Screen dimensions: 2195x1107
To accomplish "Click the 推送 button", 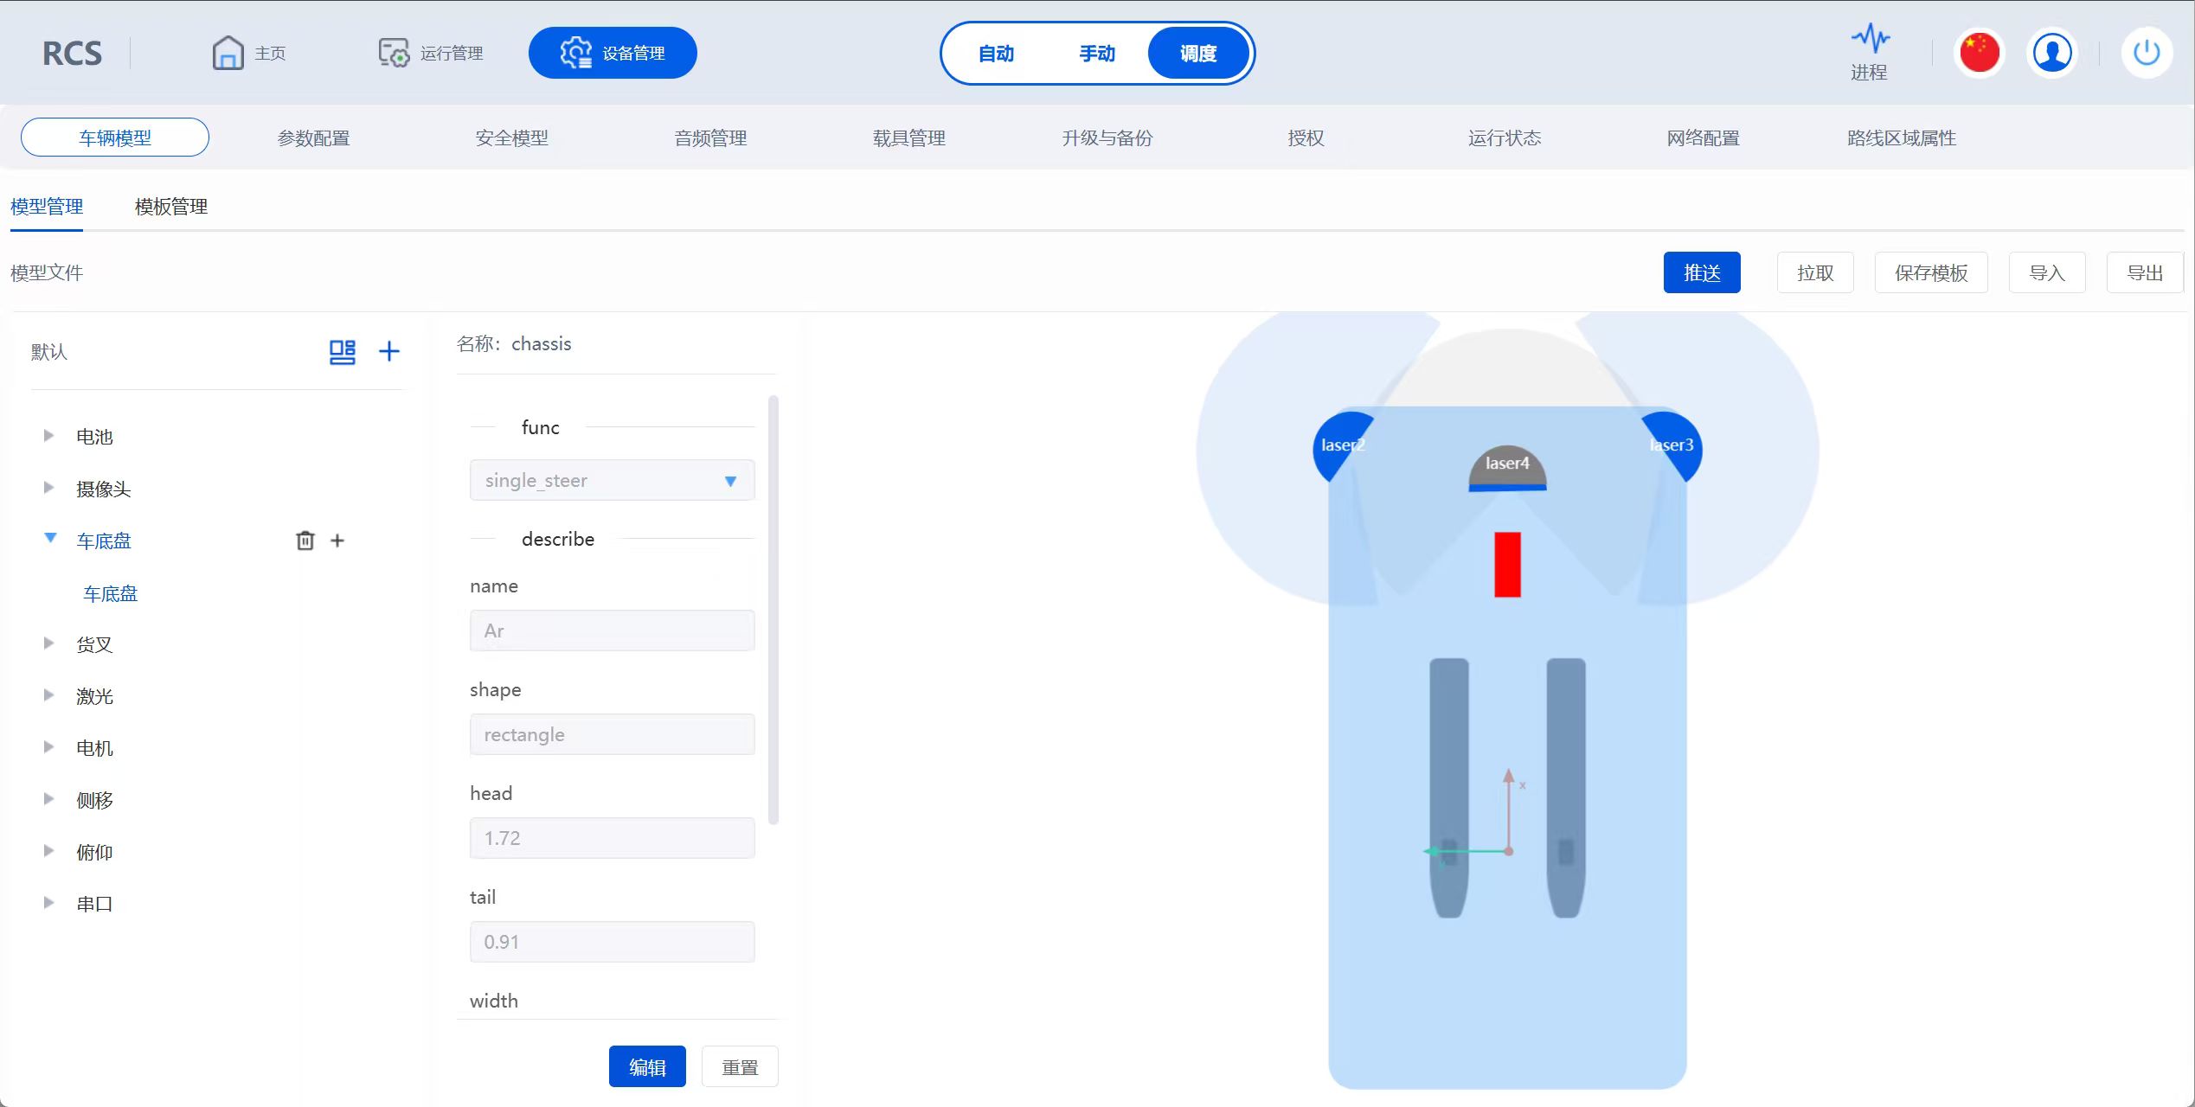I will 1701,273.
